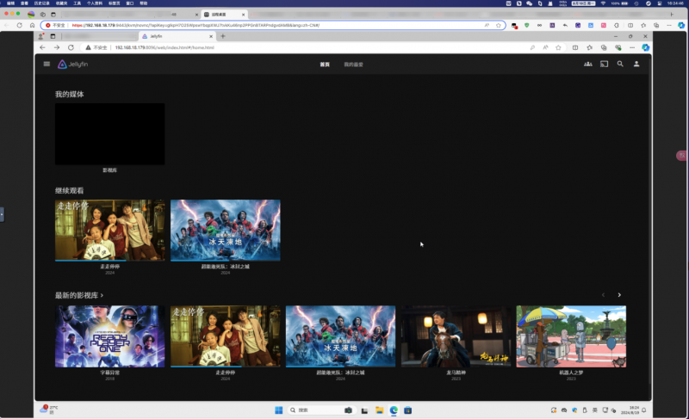Click the 龙马精神 title link
Image resolution: width=689 pixels, height=419 pixels.
point(456,373)
